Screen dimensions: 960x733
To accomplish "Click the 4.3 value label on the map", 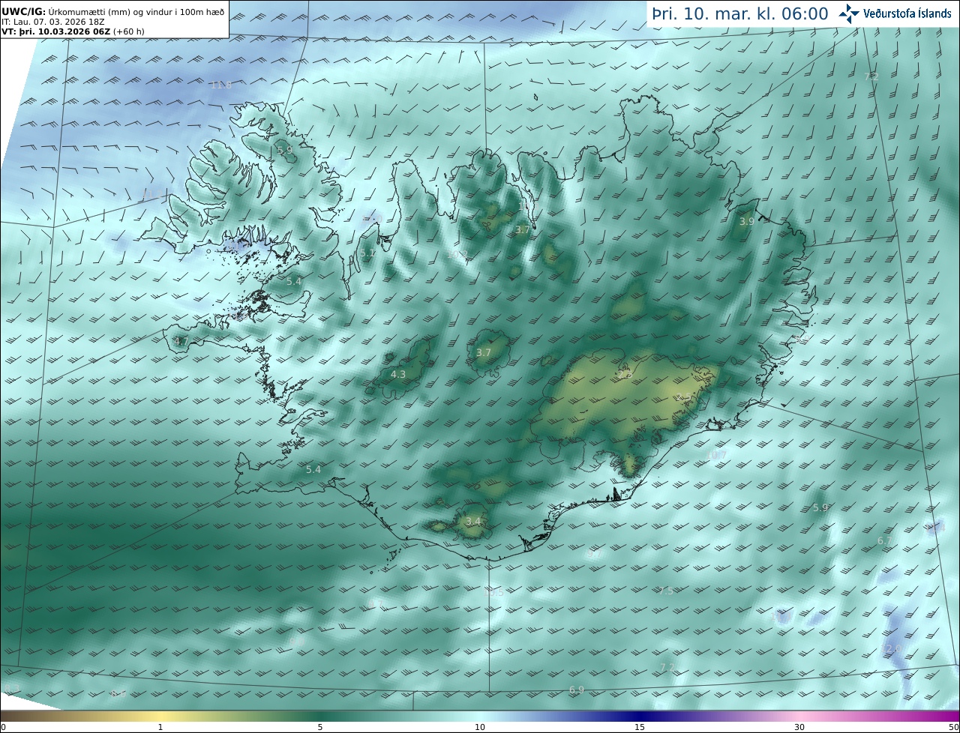I will [398, 374].
